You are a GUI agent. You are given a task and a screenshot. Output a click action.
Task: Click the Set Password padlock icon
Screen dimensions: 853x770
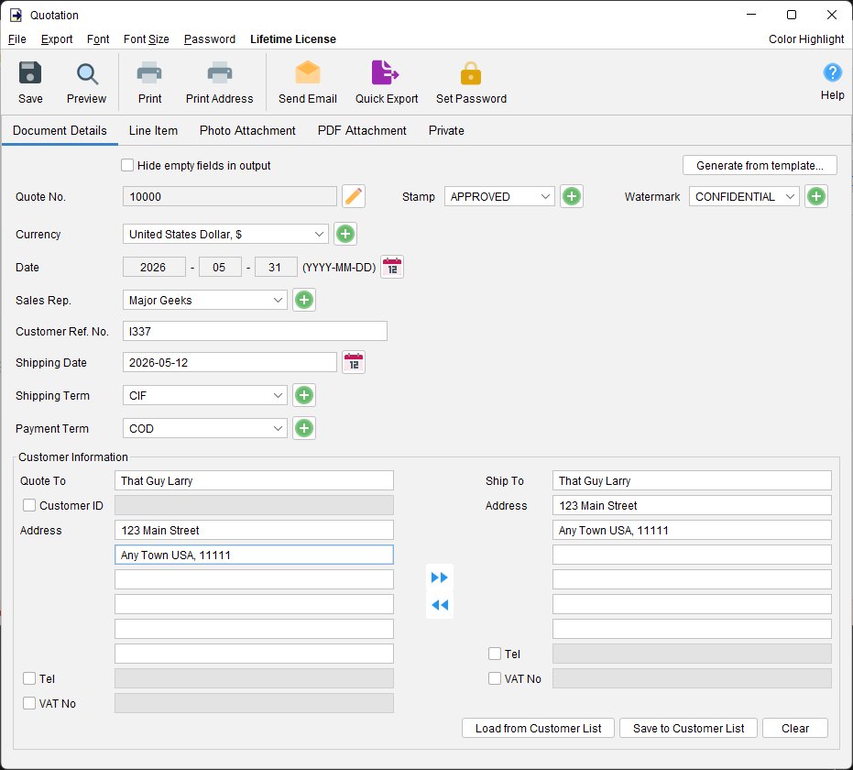(471, 73)
